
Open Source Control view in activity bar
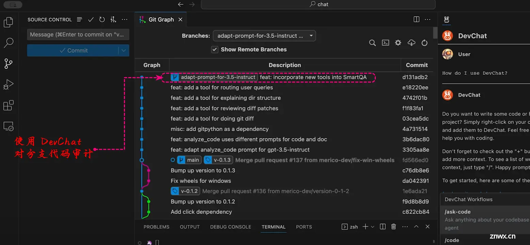click(8, 64)
